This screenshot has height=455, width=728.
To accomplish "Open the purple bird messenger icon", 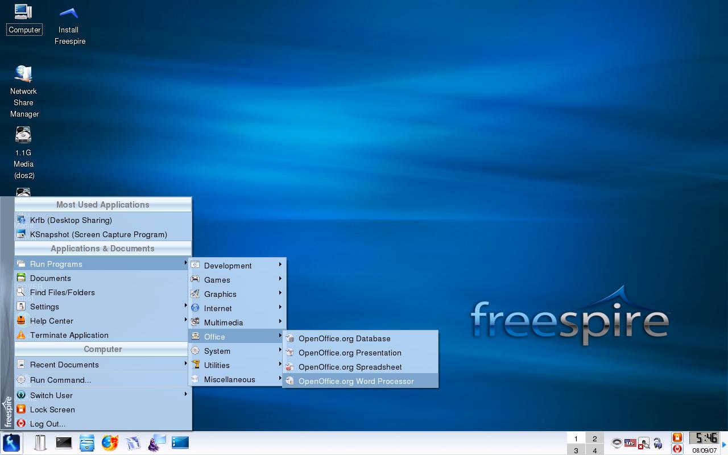I will 156,442.
